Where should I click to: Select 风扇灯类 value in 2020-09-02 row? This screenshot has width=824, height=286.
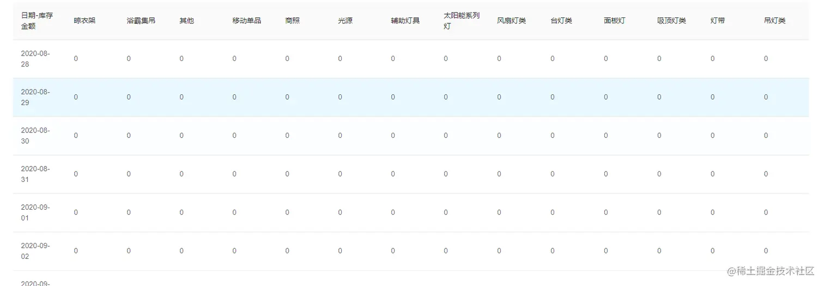499,251
